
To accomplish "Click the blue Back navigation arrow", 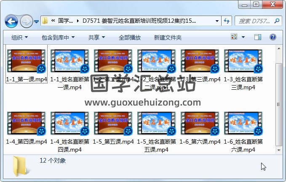I will [11, 21].
